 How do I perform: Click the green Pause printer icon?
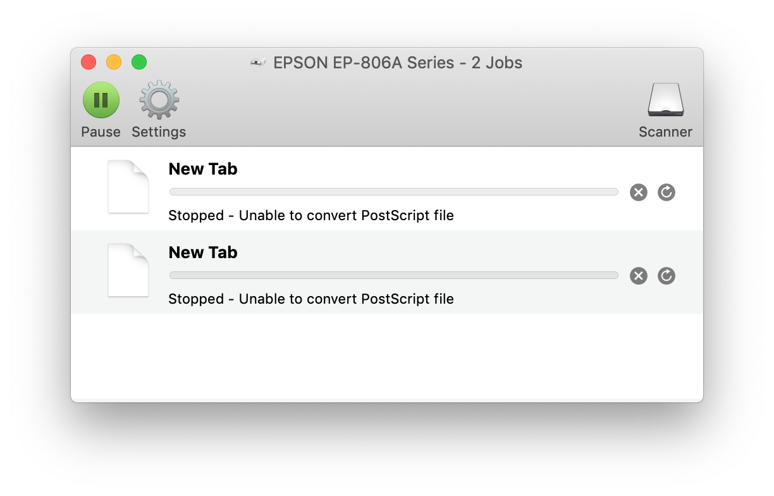(101, 100)
